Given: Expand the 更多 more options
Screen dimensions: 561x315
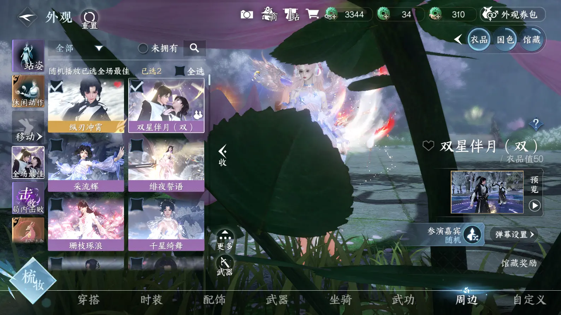Looking at the screenshot, I should click(x=225, y=240).
